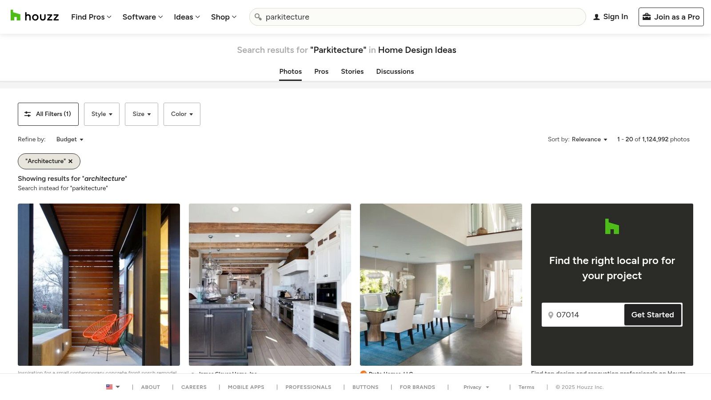Click the search magnifier icon
Viewport: 711px width, 400px height.
pyautogui.click(x=258, y=17)
